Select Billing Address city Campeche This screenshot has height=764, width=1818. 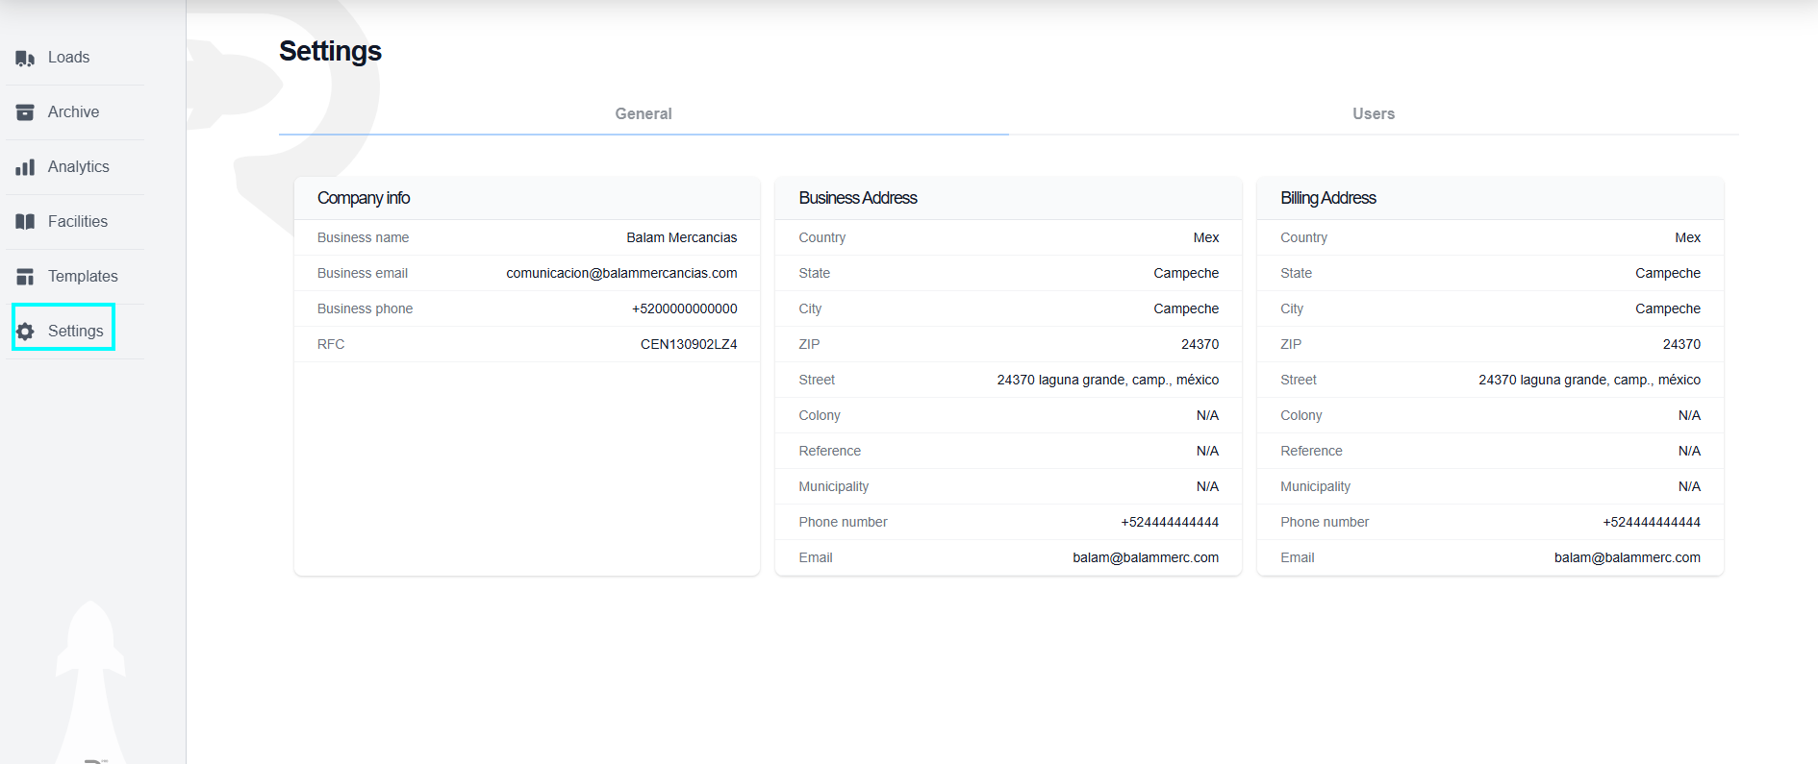1668,308
